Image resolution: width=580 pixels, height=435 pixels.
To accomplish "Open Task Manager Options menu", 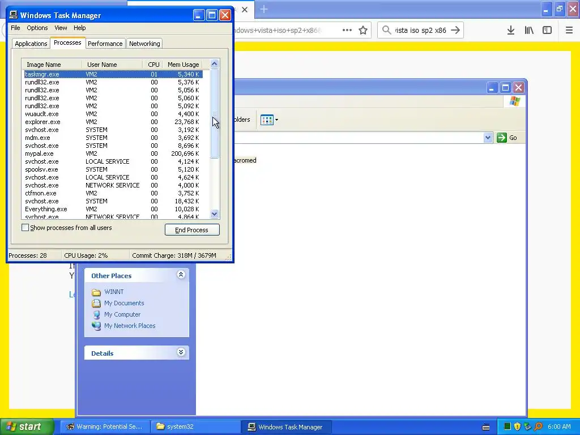I will [37, 28].
